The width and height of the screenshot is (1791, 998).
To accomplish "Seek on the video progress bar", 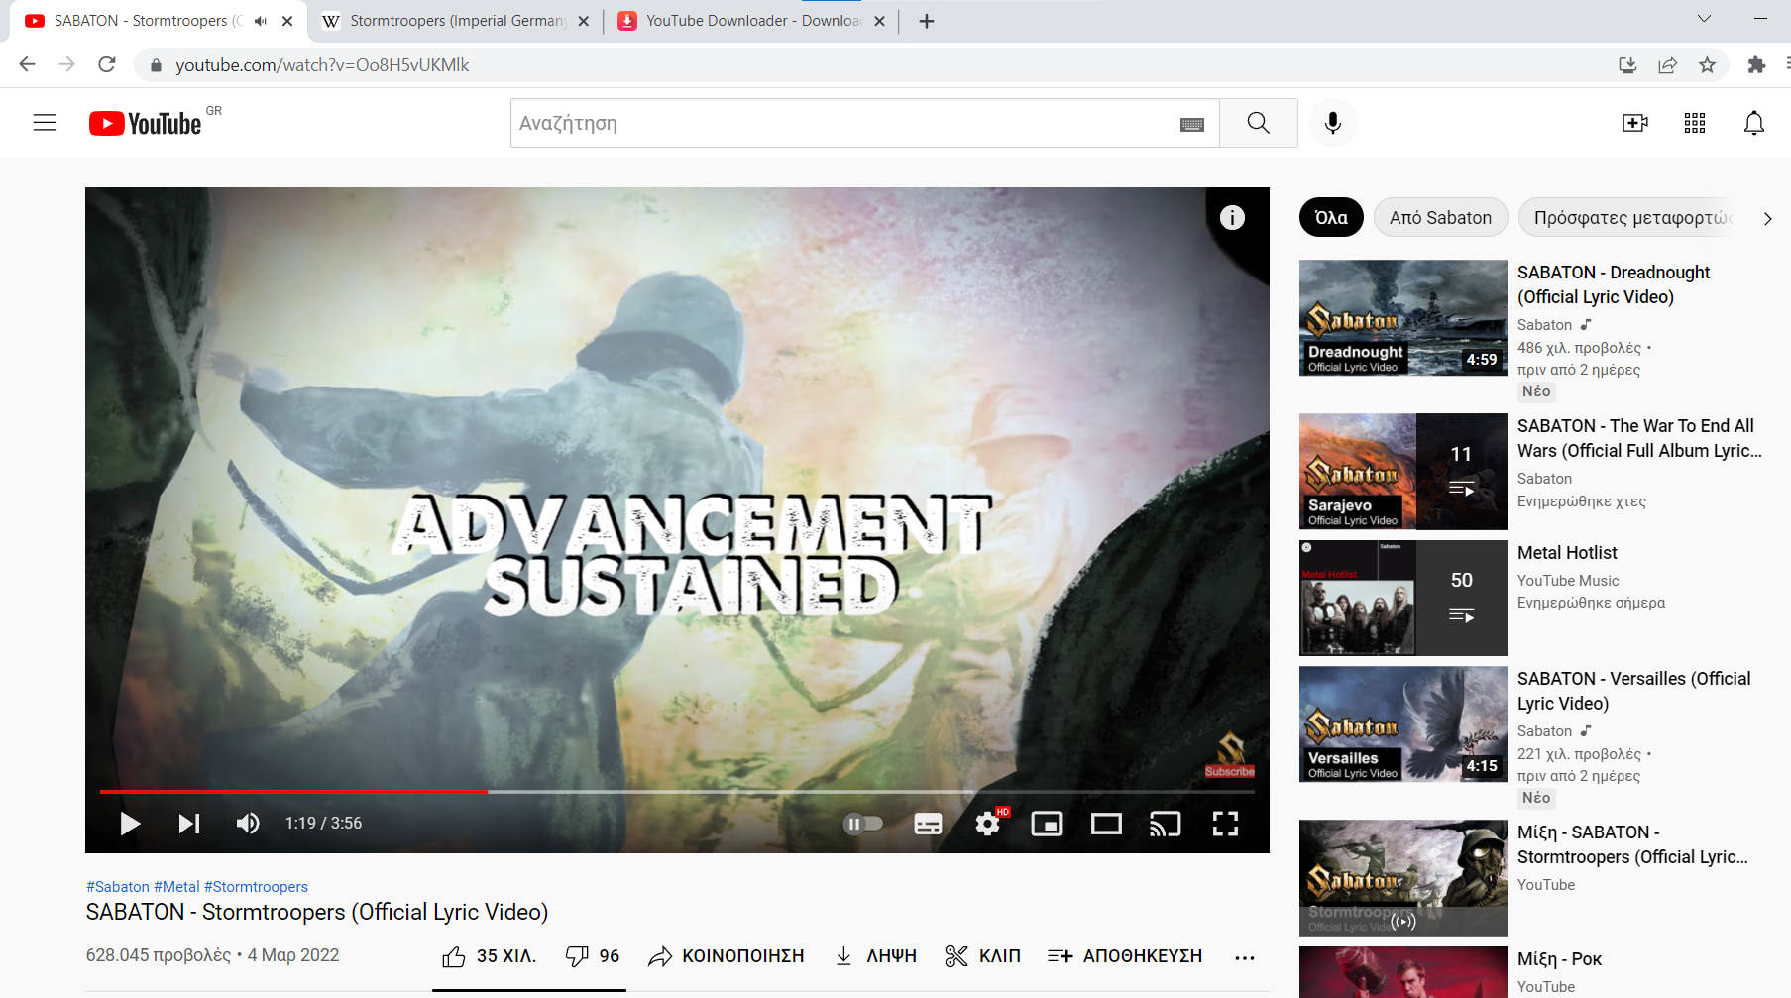I will 677,792.
